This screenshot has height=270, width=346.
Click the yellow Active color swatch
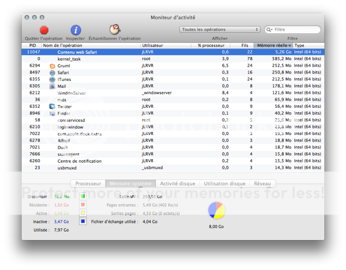pos(83,213)
